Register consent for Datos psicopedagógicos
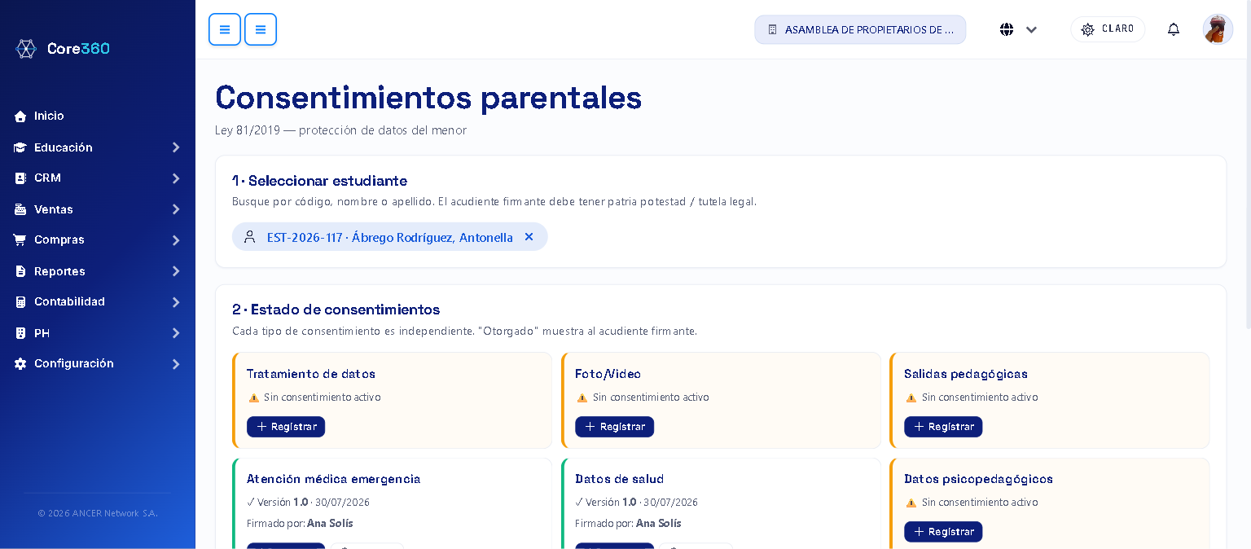This screenshot has width=1251, height=549. point(943,532)
